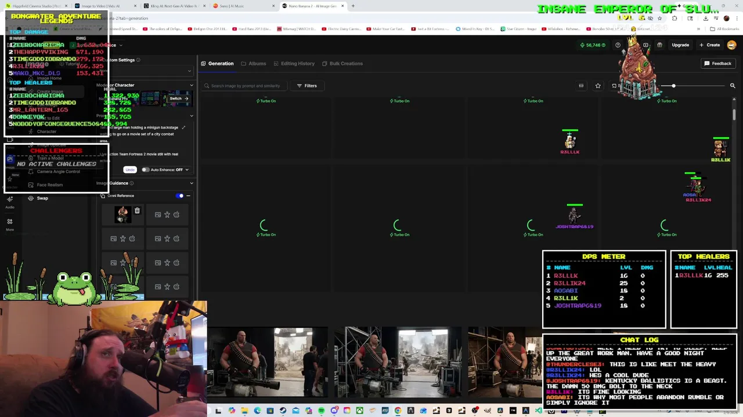Select the Heavy character reference thumbnail
The height and width of the screenshot is (417, 743).
pos(122,215)
